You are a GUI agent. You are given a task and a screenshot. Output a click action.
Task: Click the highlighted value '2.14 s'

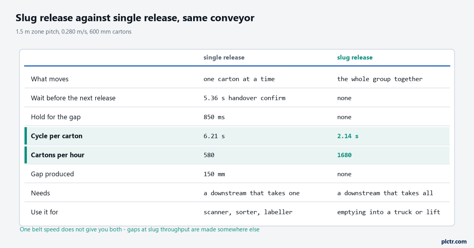[x=348, y=136]
